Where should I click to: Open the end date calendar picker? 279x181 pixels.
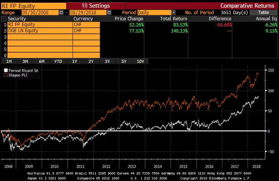point(109,13)
